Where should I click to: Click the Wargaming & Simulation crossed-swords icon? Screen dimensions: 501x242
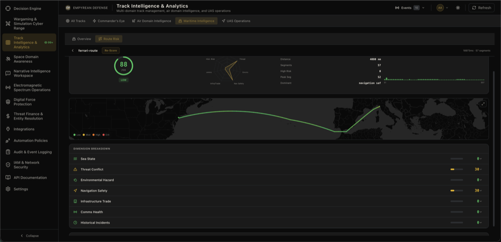click(x=8, y=24)
